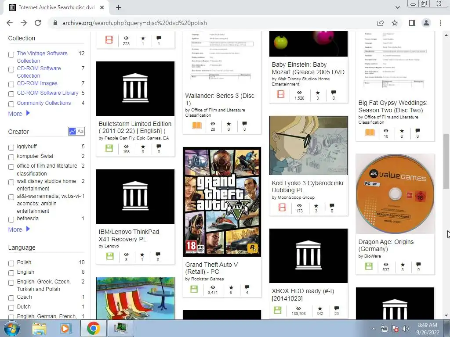Click the floppy icon under IBM/Lenovo ThinkPad

click(110, 256)
